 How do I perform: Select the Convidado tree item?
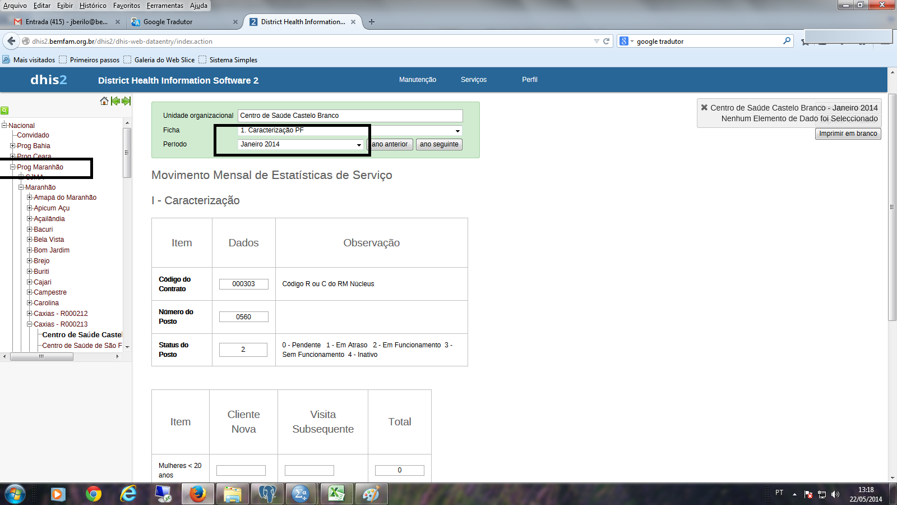coord(33,135)
